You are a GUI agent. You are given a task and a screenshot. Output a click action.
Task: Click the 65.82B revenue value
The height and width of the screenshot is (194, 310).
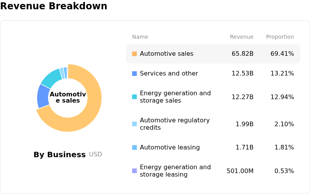[242, 54]
